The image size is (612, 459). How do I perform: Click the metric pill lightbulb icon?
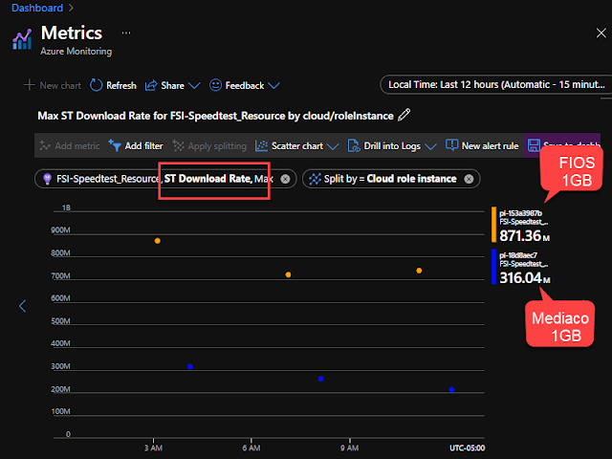pos(47,179)
